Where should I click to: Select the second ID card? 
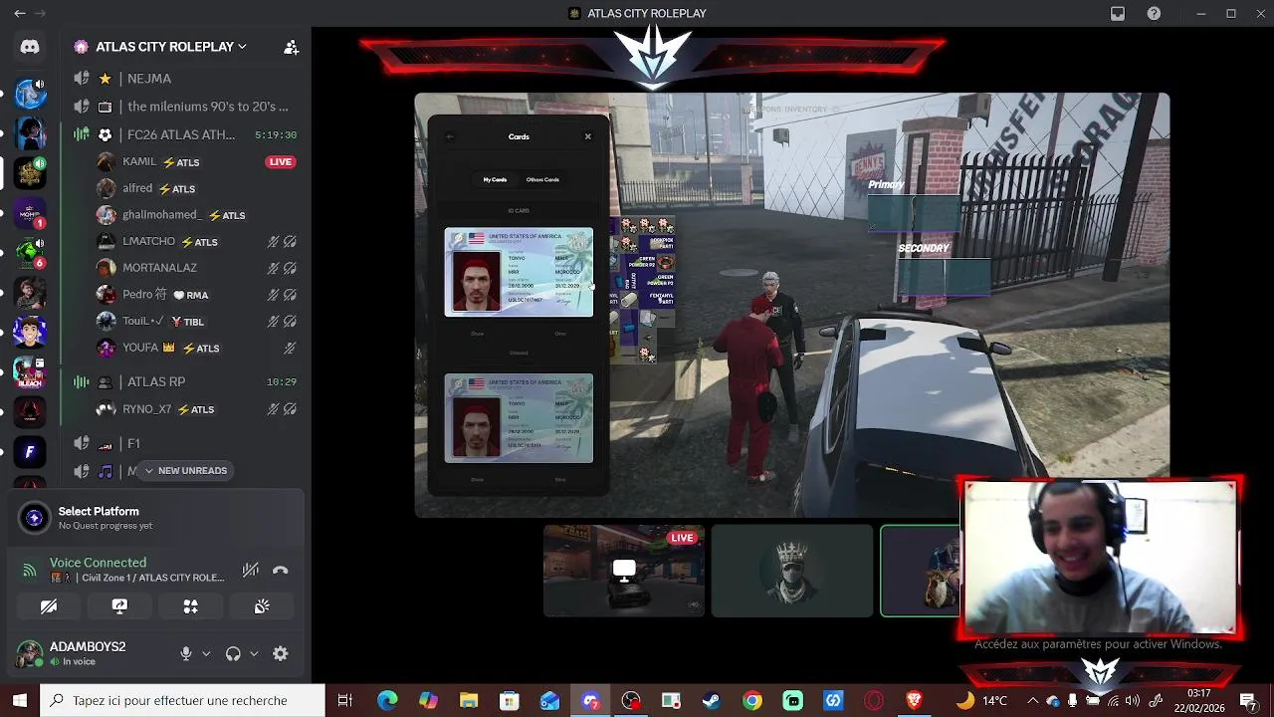519,418
